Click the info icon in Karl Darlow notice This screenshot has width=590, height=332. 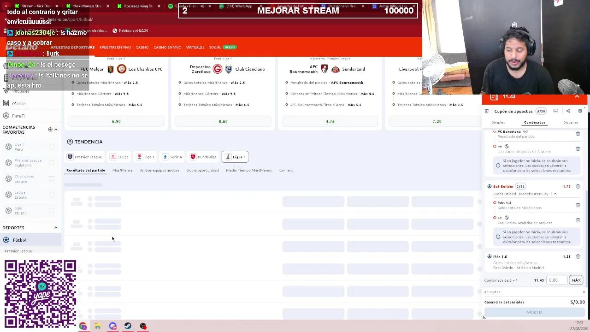click(498, 237)
